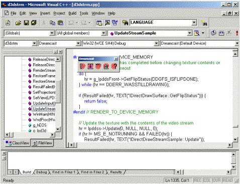The height and width of the screenshot is (184, 240).
Task: Close the floating Dreamcast toolbar
Action: coord(116,59)
